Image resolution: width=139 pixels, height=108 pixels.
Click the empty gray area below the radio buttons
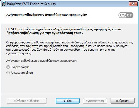[69, 84]
